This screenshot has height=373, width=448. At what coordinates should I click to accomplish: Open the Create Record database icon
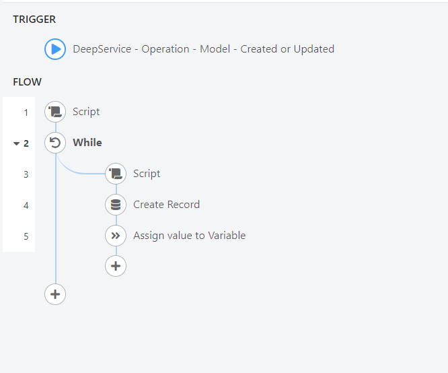click(116, 205)
